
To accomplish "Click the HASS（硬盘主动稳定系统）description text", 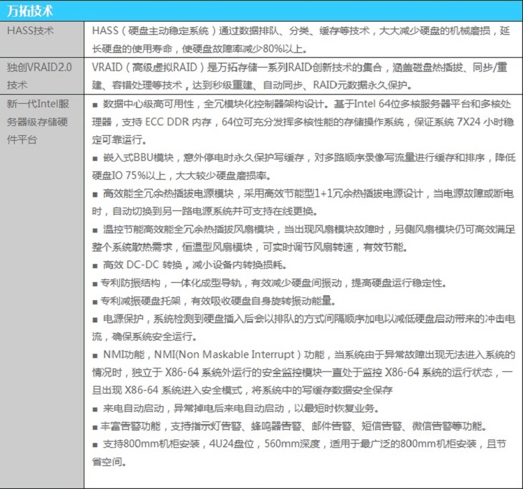I will pos(300,40).
